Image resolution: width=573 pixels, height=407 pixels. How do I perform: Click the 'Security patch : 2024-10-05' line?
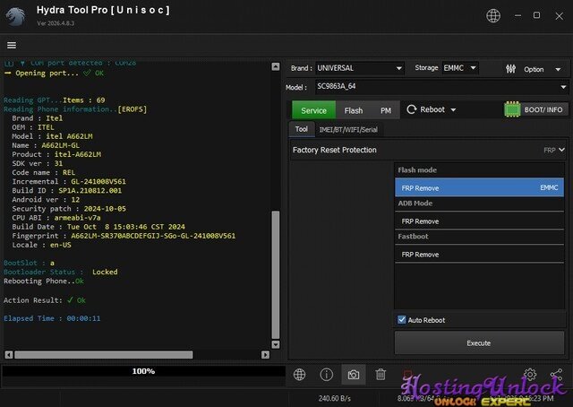pos(69,209)
